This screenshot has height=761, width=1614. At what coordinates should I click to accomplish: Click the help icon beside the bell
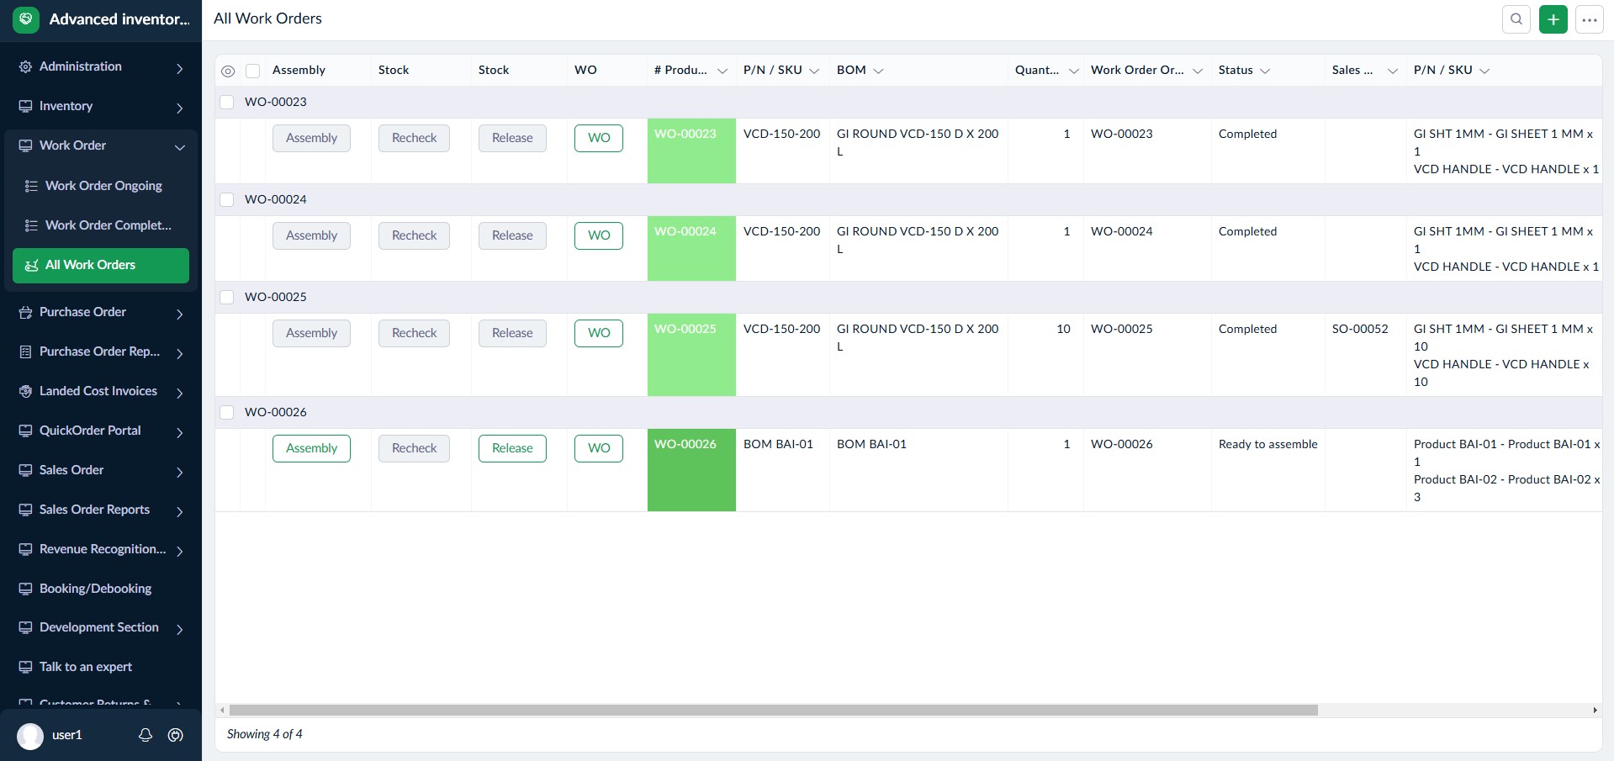[x=176, y=735]
